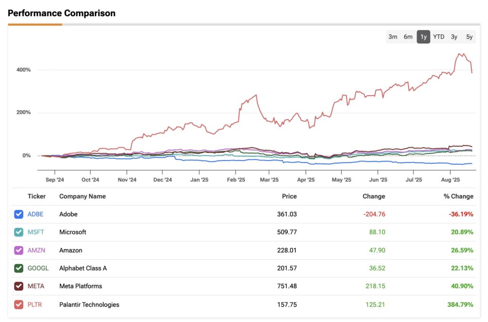The height and width of the screenshot is (322, 488).
Task: Click the Jun '25 axis label
Action: click(x=378, y=180)
